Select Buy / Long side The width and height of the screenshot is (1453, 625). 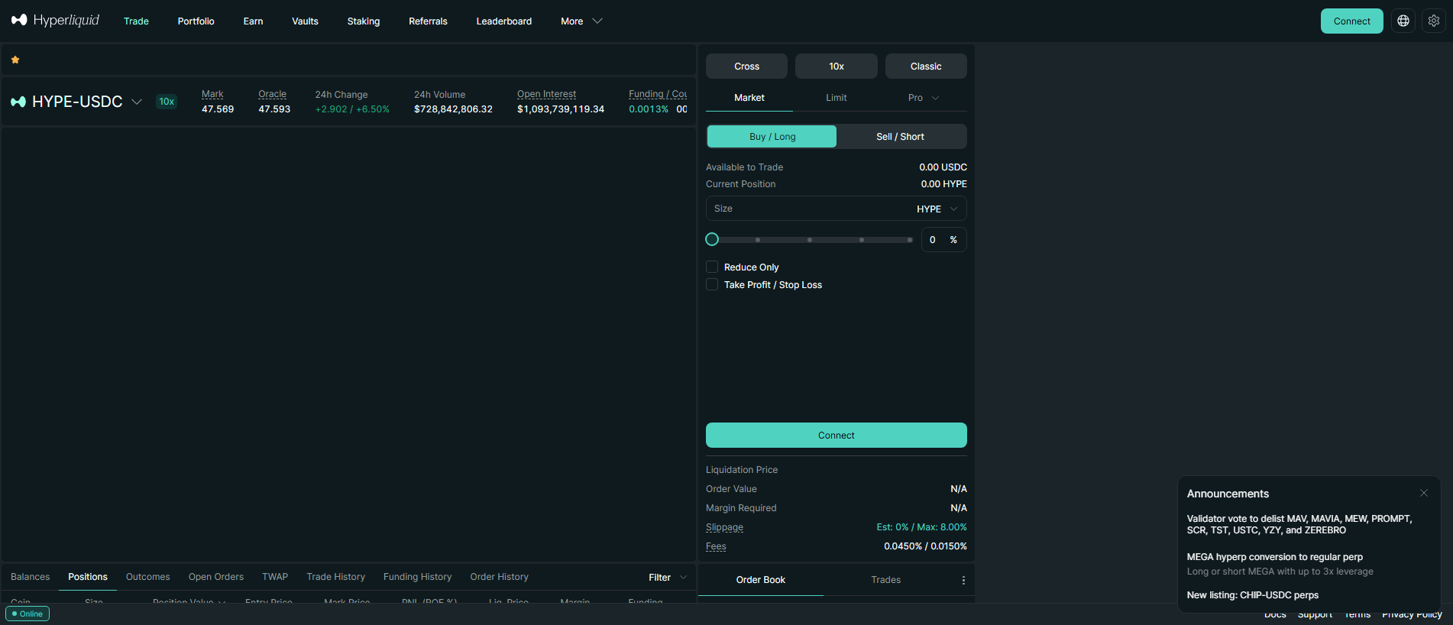pos(772,137)
